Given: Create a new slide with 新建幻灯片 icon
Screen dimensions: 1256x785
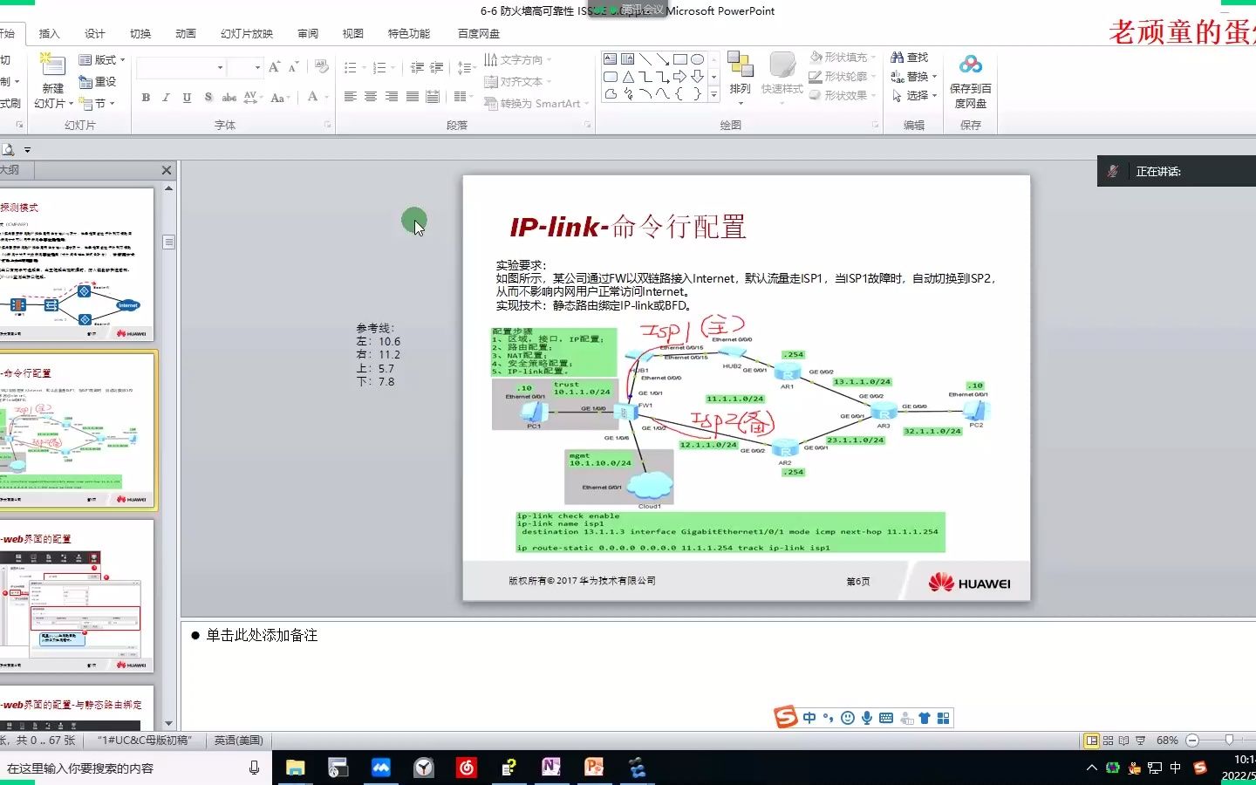Looking at the screenshot, I should click(52, 66).
